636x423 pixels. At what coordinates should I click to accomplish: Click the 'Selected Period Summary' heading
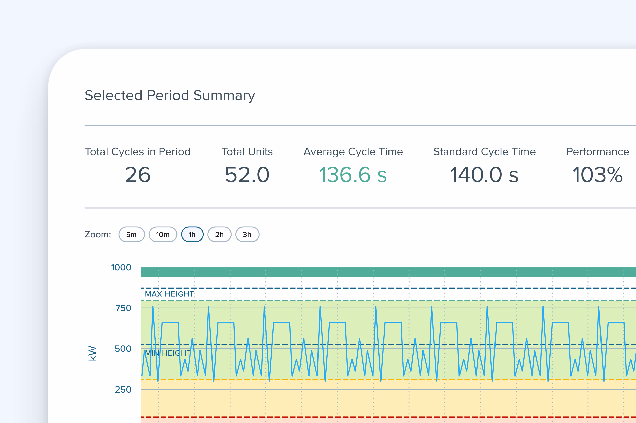click(x=170, y=95)
